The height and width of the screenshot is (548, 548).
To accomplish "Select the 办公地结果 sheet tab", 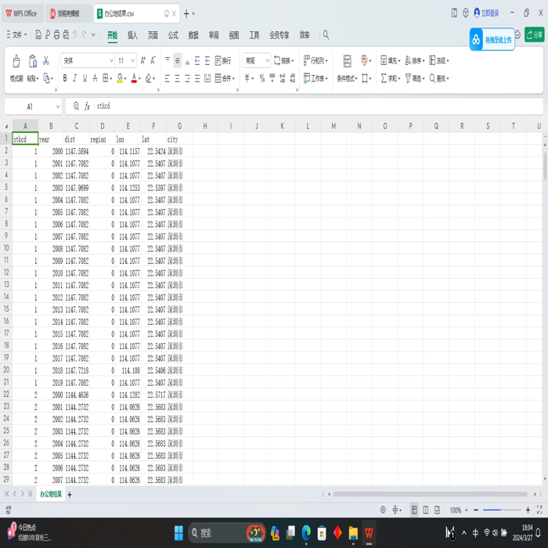I will 51,494.
